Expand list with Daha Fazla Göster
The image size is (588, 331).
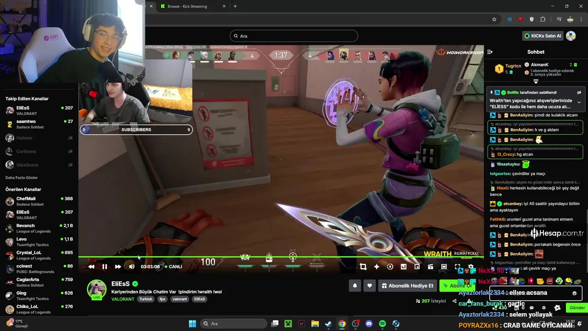[x=22, y=177]
